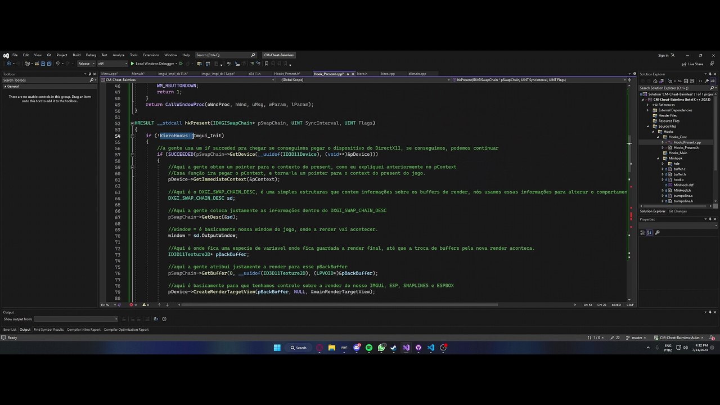Open the Debug menu
Screen dimensions: 720x405
(x=91, y=55)
